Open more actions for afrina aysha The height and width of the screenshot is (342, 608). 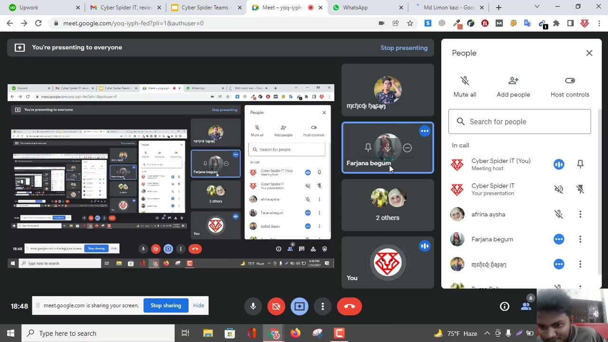(x=580, y=215)
